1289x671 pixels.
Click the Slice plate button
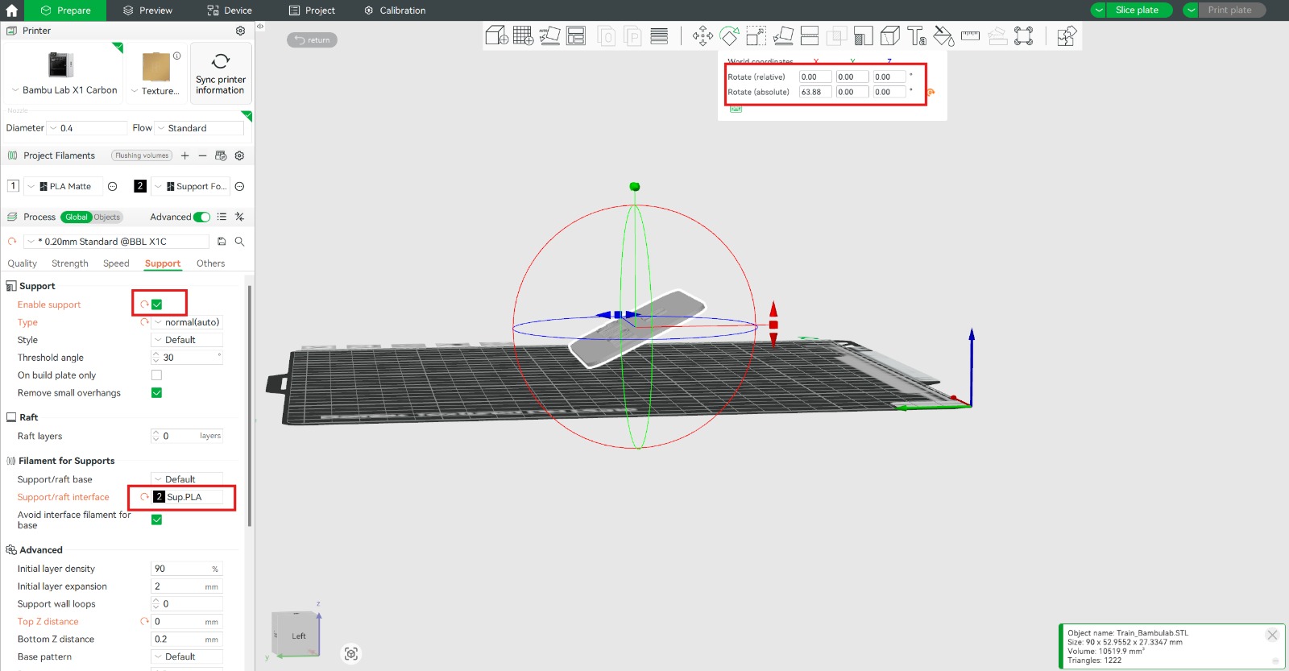(1137, 10)
